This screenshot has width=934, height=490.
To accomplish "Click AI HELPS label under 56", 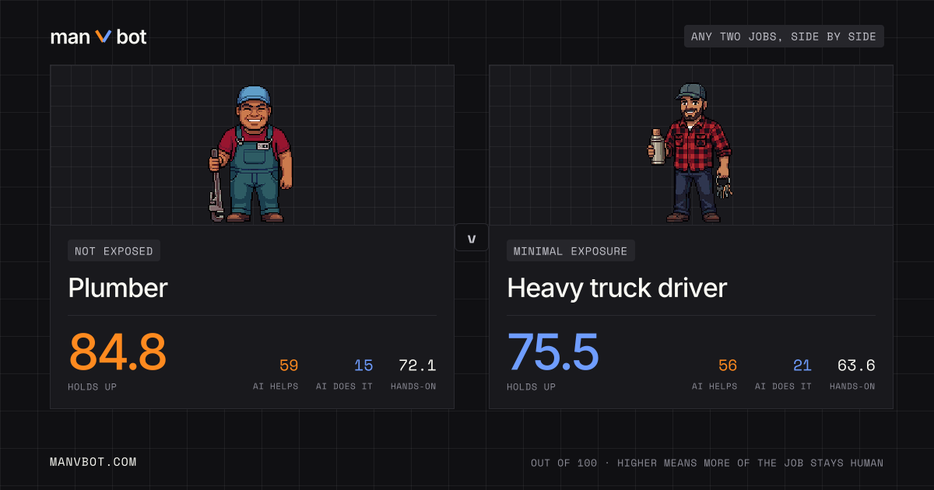I will click(x=715, y=387).
